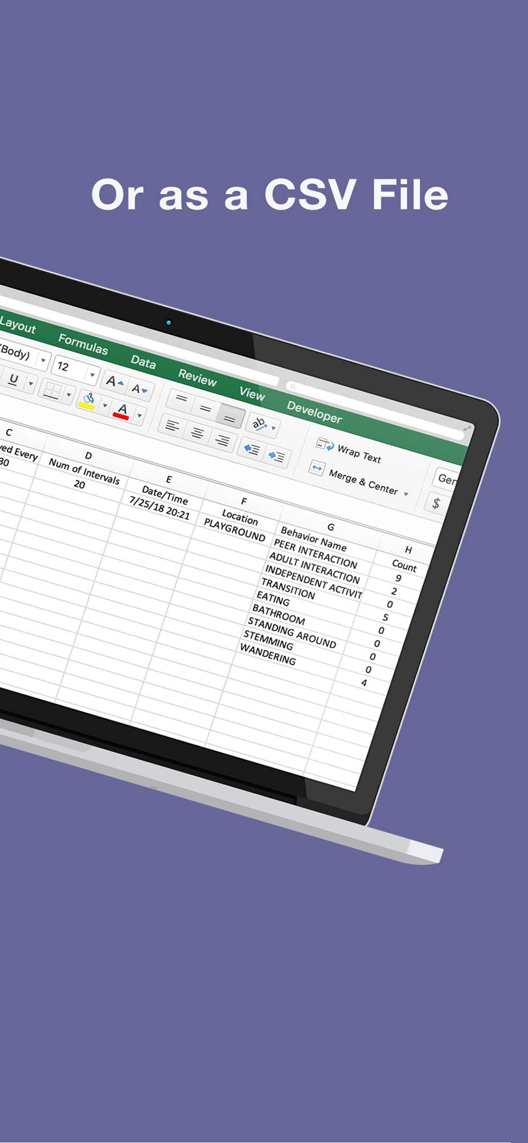Click the 'Count' header cell
The height and width of the screenshot is (1143, 528).
click(x=405, y=566)
